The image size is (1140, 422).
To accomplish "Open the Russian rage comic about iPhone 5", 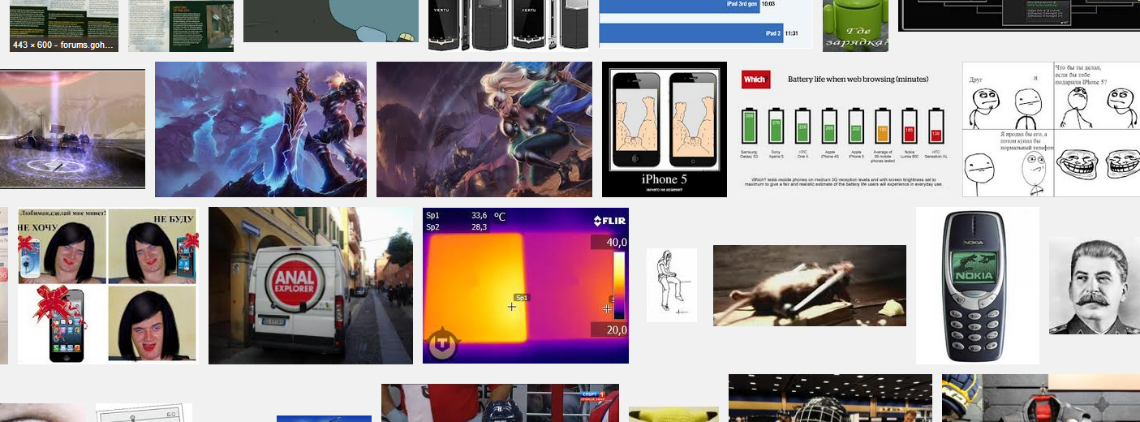I will click(1051, 129).
